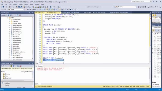The image size is (162, 91).
Task: Expand the External Tables folder
Action: (10, 24)
